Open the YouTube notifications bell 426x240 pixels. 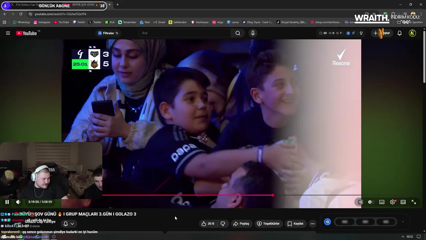point(400,33)
